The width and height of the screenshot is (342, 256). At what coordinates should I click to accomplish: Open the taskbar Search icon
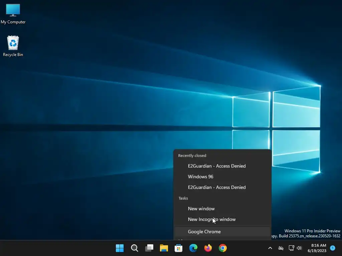[134, 248]
